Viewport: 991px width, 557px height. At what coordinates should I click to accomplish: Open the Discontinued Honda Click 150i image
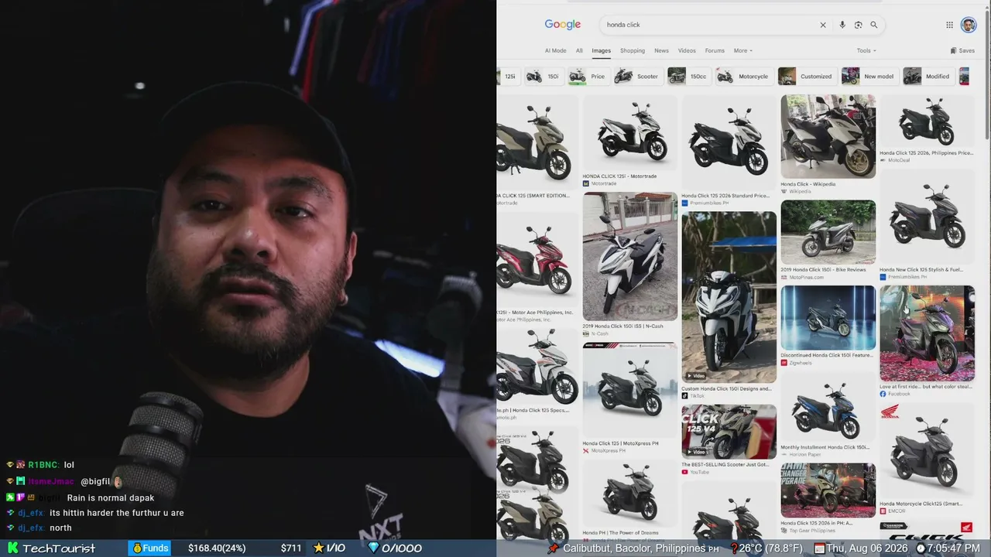(x=828, y=317)
